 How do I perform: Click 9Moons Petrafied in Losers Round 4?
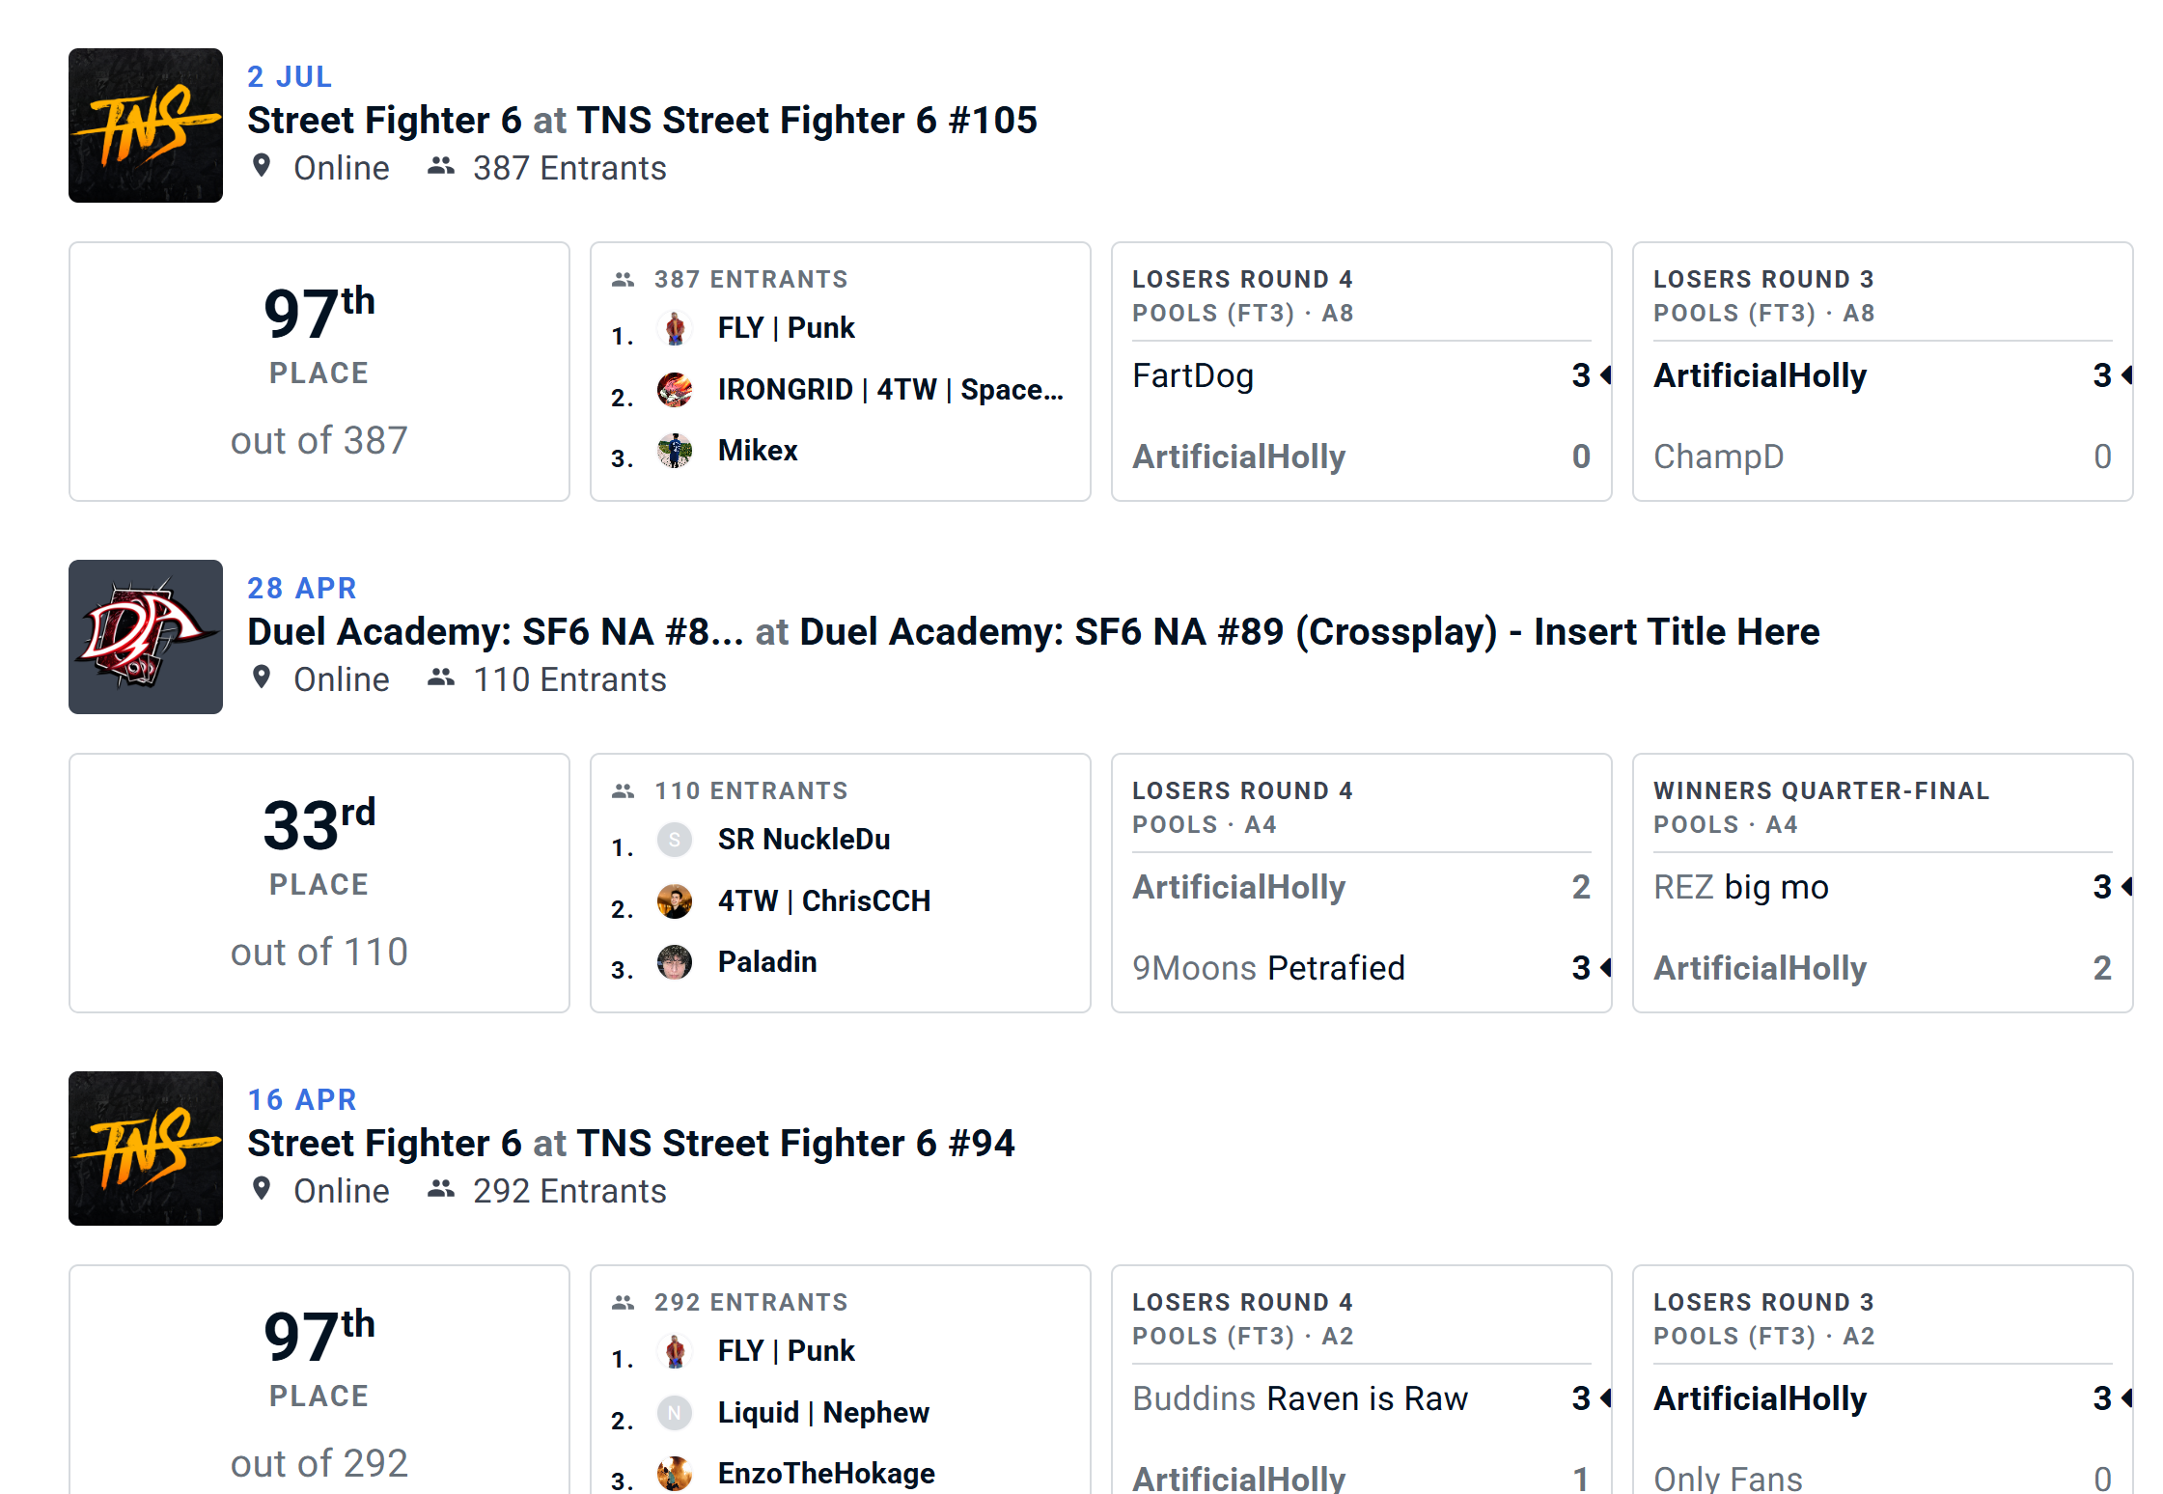point(1268,968)
